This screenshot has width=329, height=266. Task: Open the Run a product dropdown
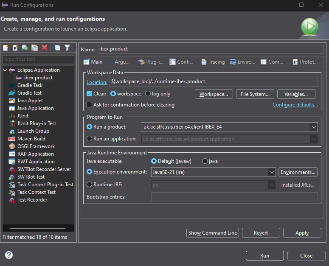(314, 127)
